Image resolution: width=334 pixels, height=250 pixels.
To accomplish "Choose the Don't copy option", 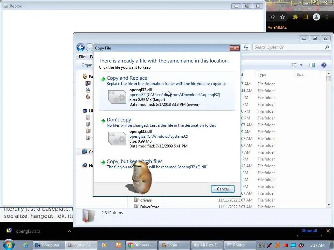I will (167, 133).
